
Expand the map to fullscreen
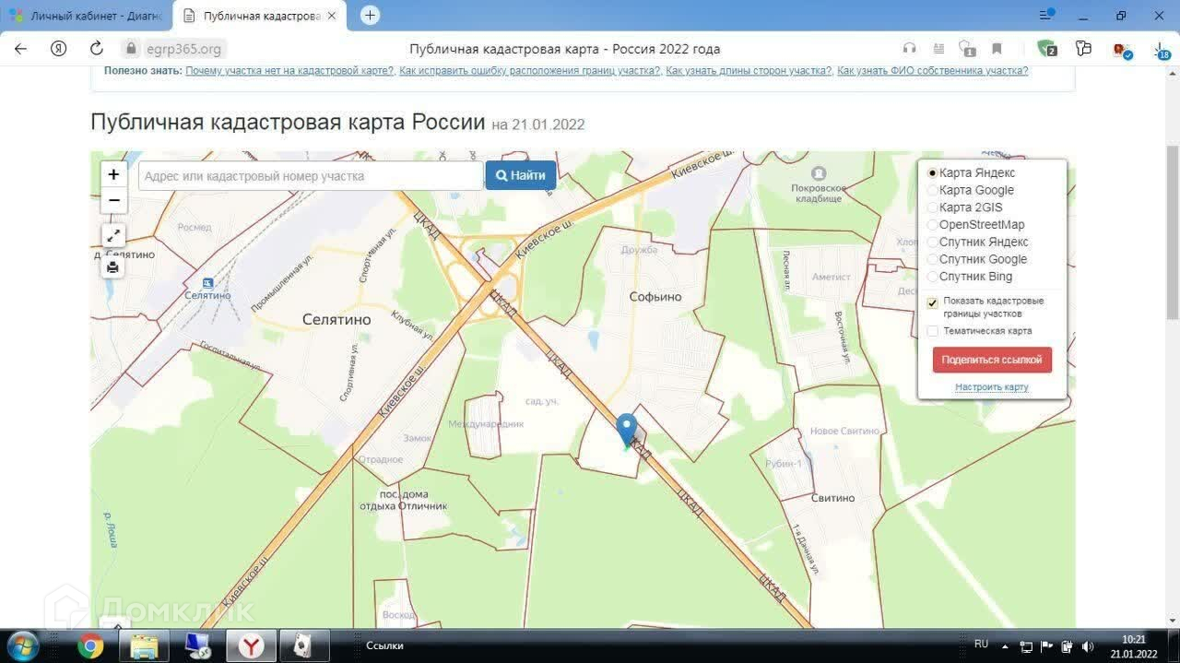point(113,236)
